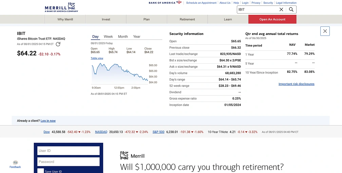Click the User ID input field

tap(69, 151)
